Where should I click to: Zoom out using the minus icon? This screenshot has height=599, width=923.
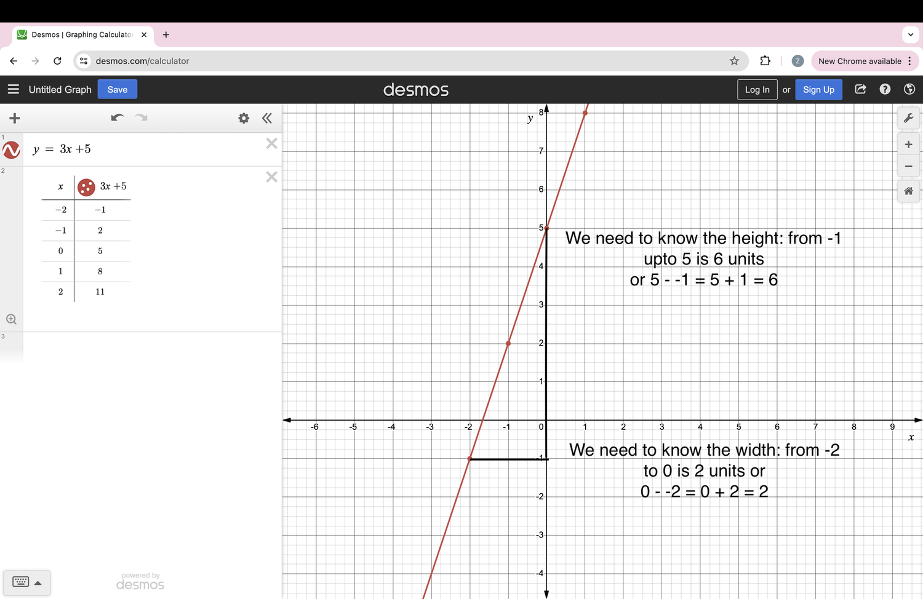click(909, 166)
